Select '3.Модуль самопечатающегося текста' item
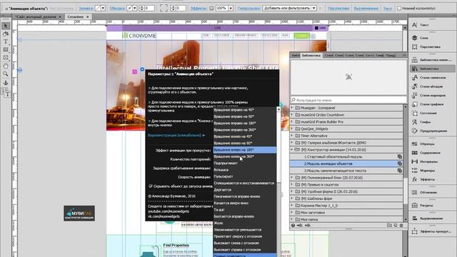The height and width of the screenshot is (257, 457). coord(346,171)
